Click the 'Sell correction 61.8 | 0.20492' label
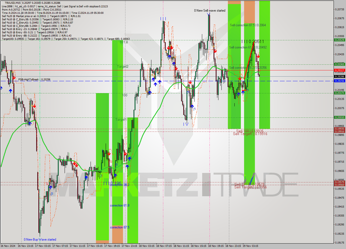The image size is (346, 249). coord(248,47)
